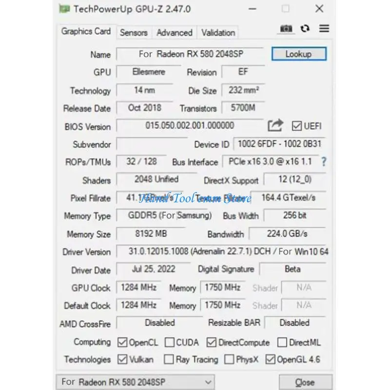Viewport: 390px width, 390px height.
Task: Open the Advanced tab
Action: point(175,33)
